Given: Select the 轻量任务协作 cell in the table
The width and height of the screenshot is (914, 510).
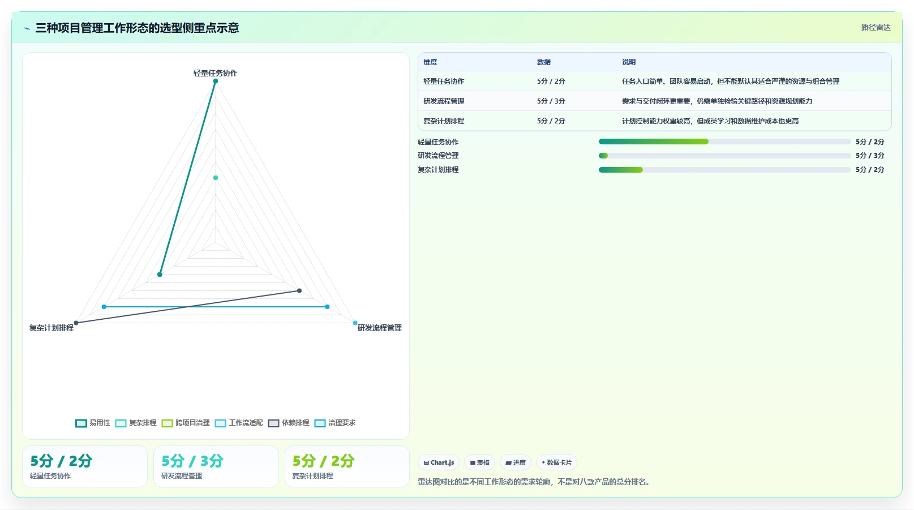Looking at the screenshot, I should 444,82.
